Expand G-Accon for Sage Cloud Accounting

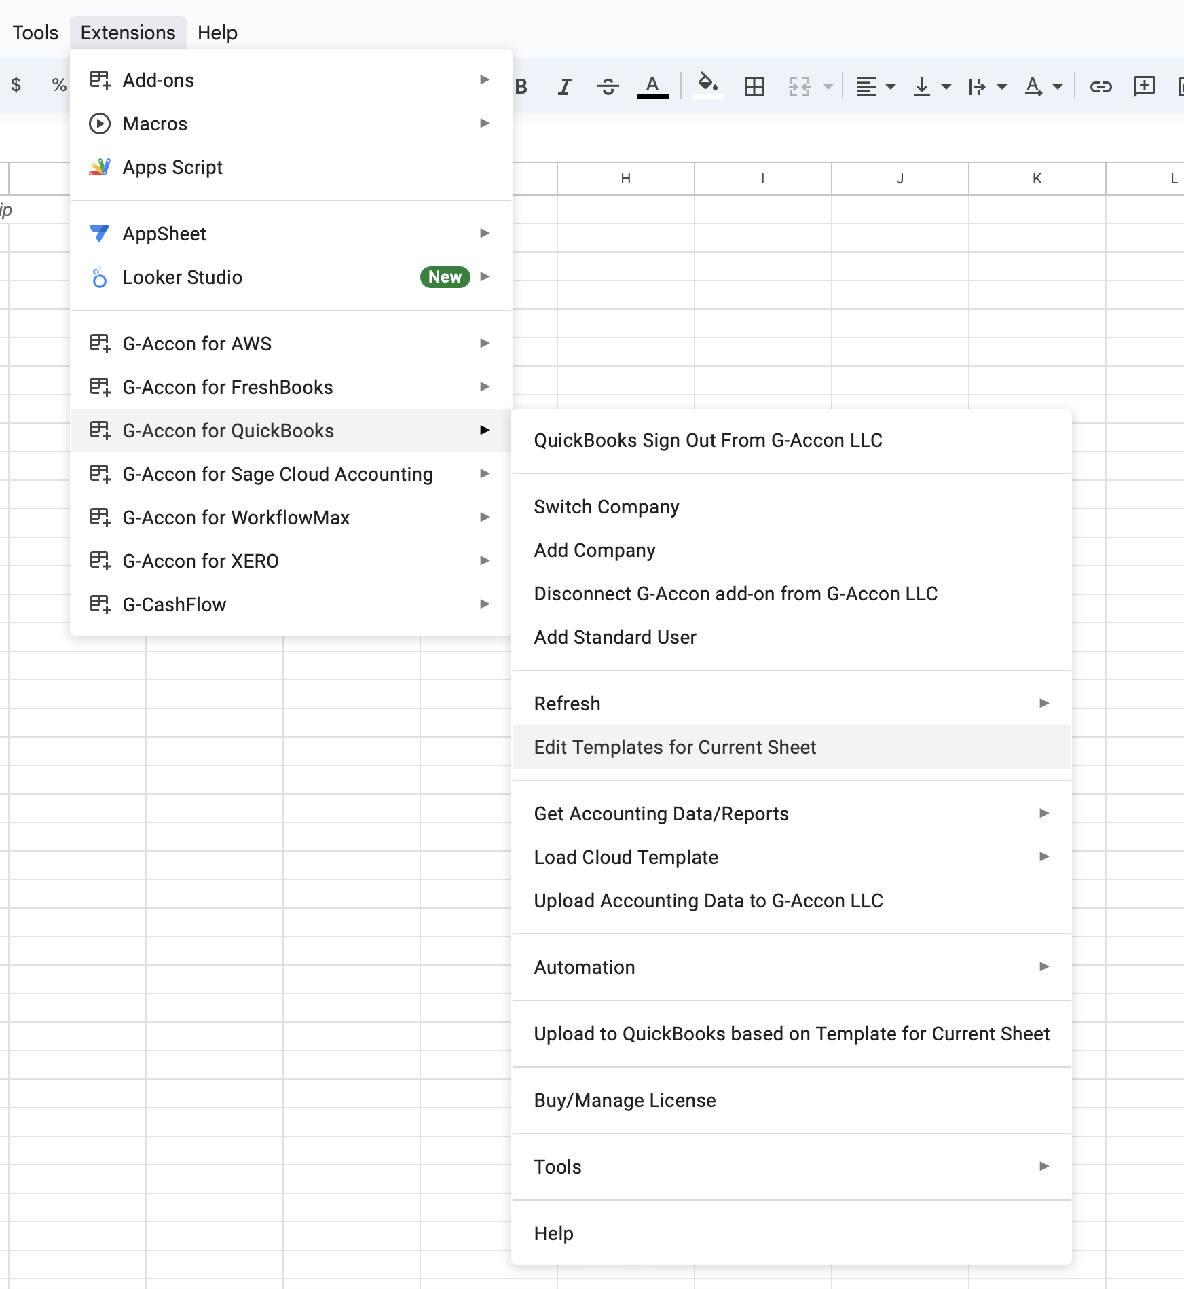tap(291, 474)
